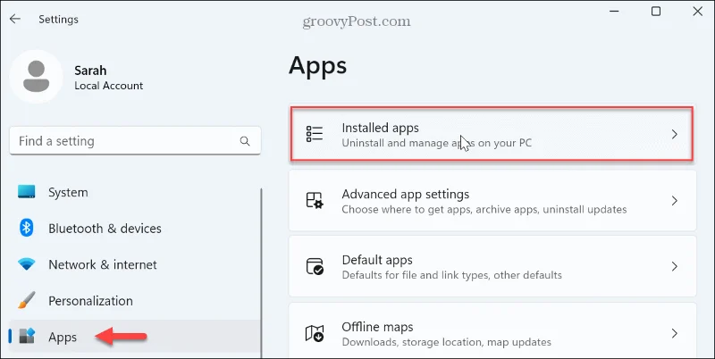The height and width of the screenshot is (359, 715).
Task: Click the sidebar vertical scrollbar
Action: [261, 273]
